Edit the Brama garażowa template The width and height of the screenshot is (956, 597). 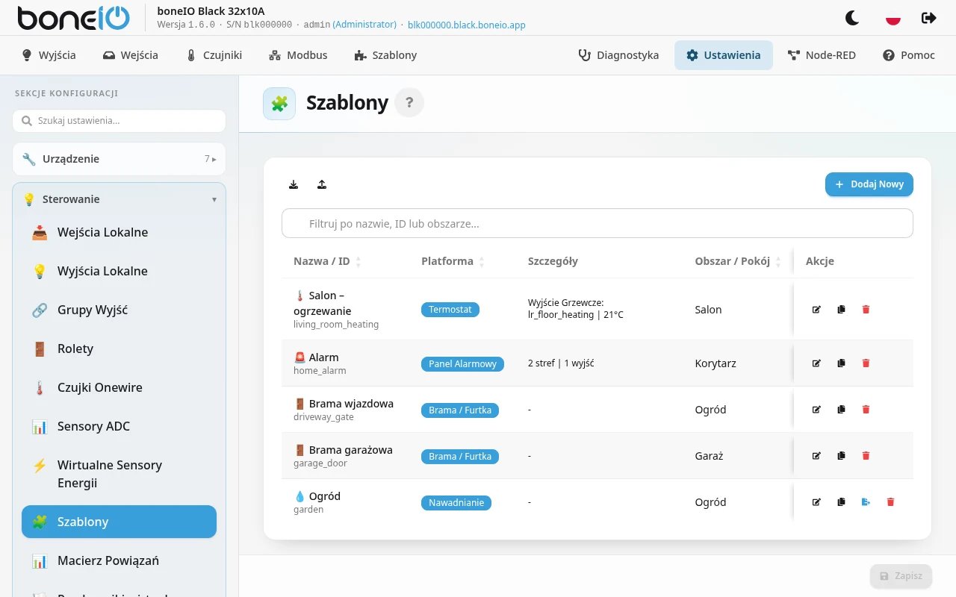pyautogui.click(x=816, y=456)
